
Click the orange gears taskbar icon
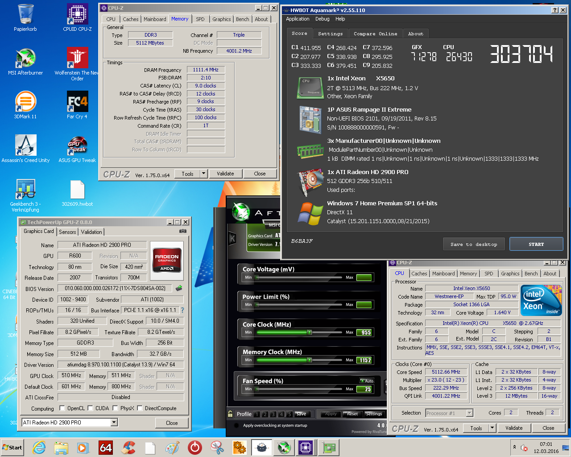240,448
